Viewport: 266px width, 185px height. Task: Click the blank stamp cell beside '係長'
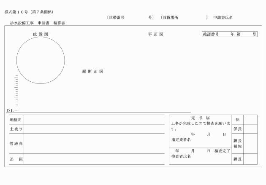(250, 129)
